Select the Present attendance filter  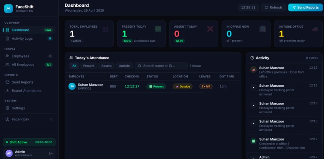pyautogui.click(x=89, y=66)
